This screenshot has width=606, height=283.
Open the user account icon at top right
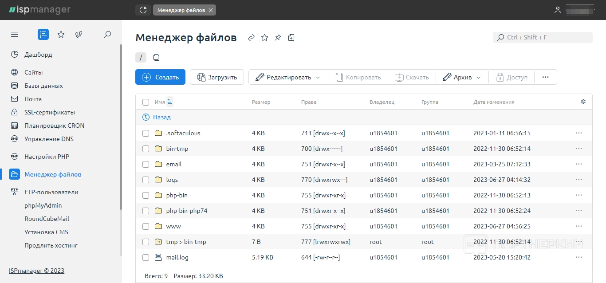(558, 10)
